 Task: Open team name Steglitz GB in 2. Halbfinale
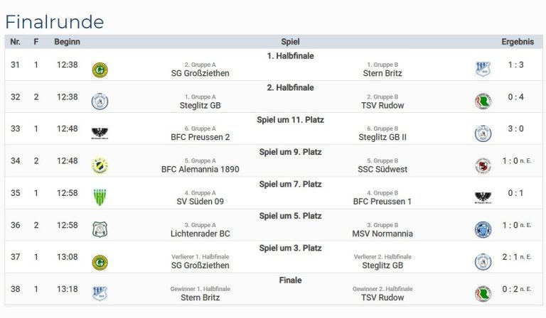click(x=200, y=106)
